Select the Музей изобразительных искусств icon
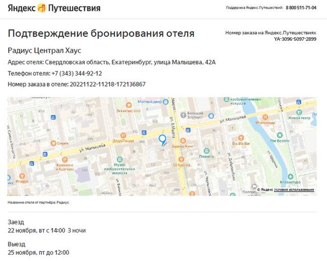Viewport: 327px width, 261px height. pyautogui.click(x=120, y=160)
